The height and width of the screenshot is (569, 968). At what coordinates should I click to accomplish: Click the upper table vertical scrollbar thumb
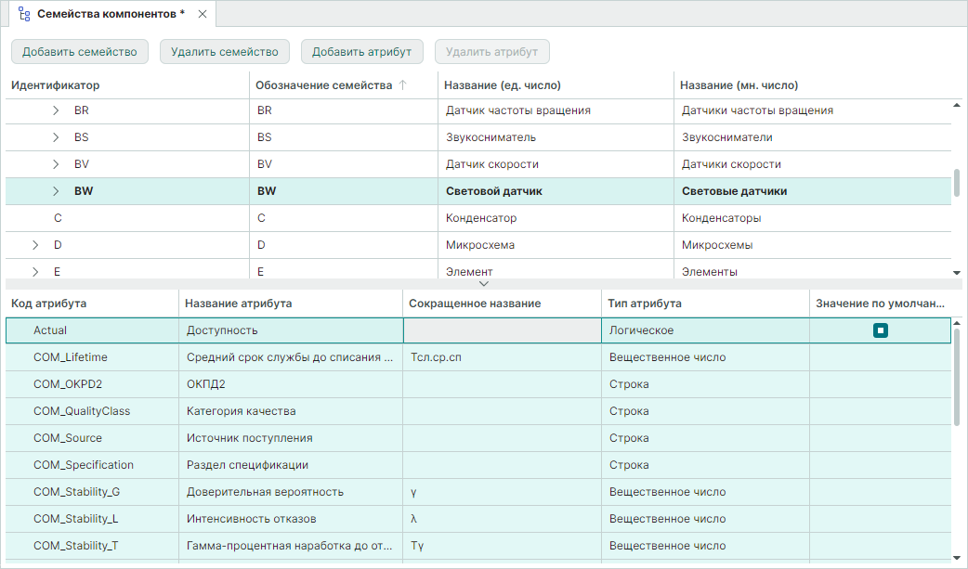coord(957,182)
